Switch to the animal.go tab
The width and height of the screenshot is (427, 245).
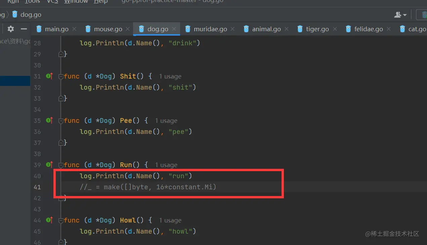coord(266,29)
